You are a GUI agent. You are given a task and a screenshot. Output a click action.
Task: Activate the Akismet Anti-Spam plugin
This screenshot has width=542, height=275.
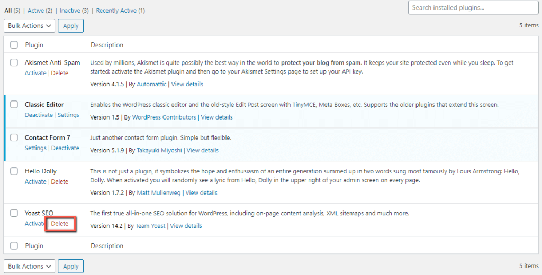click(35, 73)
